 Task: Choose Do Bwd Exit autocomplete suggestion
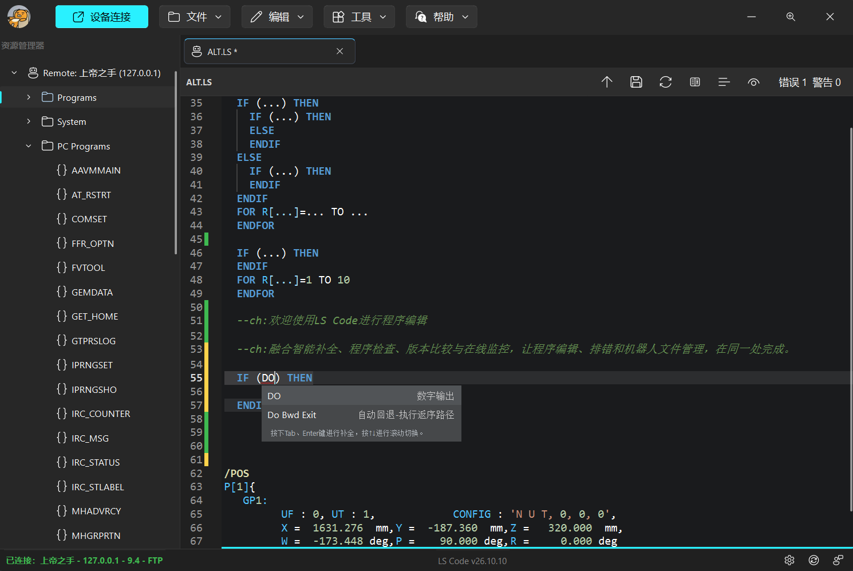click(x=361, y=415)
